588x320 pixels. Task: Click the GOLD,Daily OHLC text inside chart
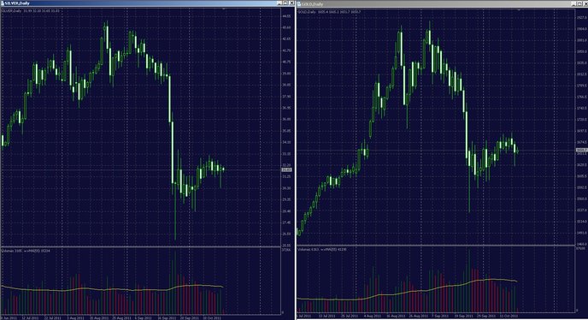tap(329, 12)
